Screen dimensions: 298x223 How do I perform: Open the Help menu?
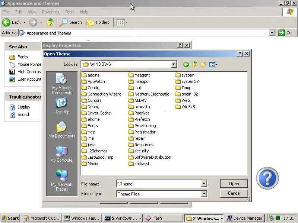[x=84, y=12]
